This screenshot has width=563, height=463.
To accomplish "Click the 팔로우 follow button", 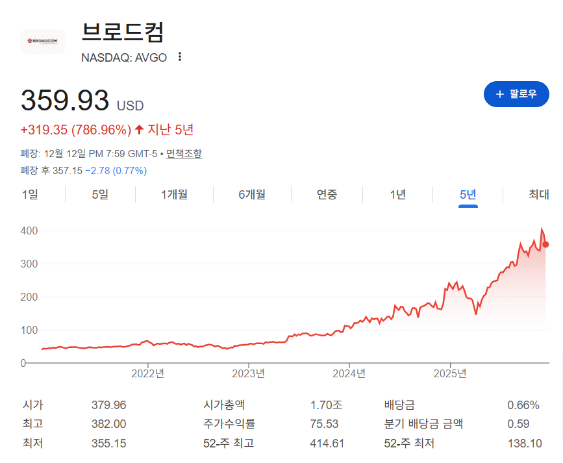I will 516,94.
